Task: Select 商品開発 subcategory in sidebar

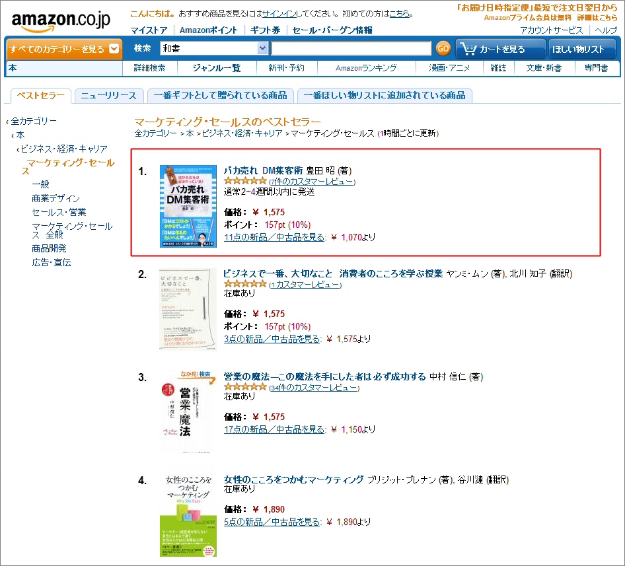Action: click(49, 248)
